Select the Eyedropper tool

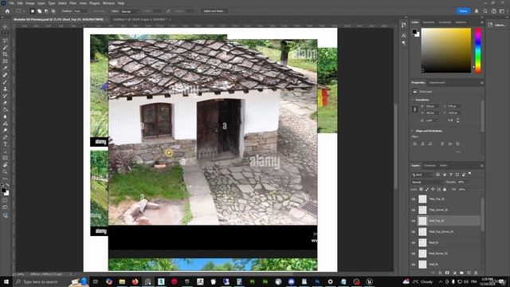(5, 68)
